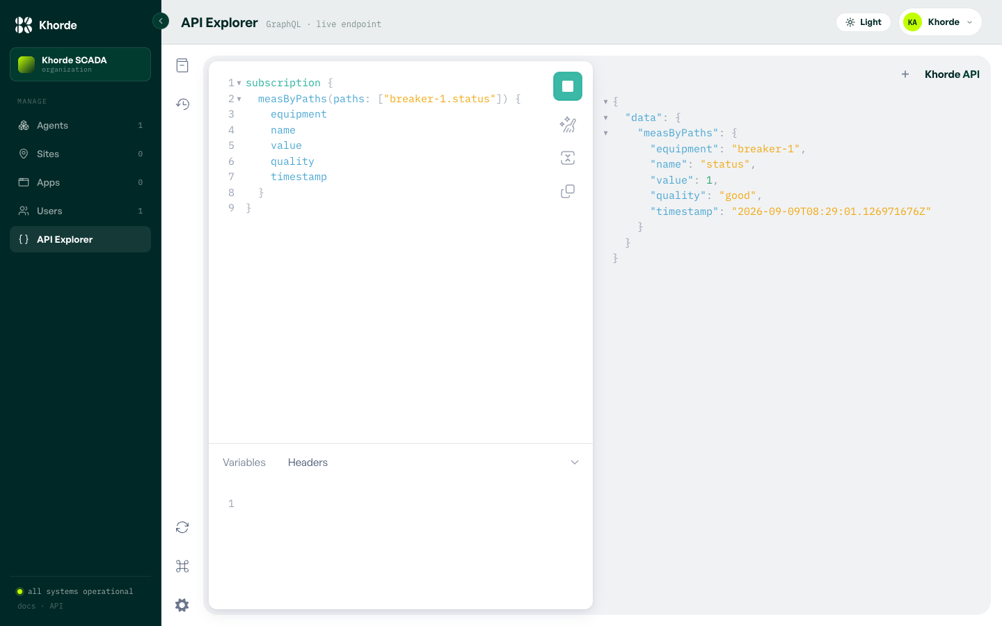The height and width of the screenshot is (626, 1002).
Task: Open the Agents section
Action: tap(80, 125)
